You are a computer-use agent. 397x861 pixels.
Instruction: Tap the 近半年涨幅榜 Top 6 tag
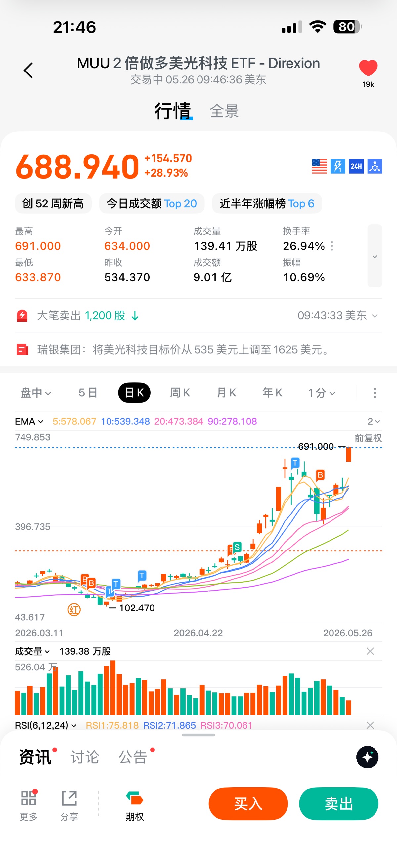[267, 203]
